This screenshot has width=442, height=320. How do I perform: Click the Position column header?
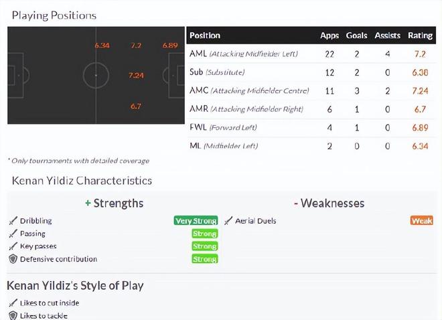205,35
